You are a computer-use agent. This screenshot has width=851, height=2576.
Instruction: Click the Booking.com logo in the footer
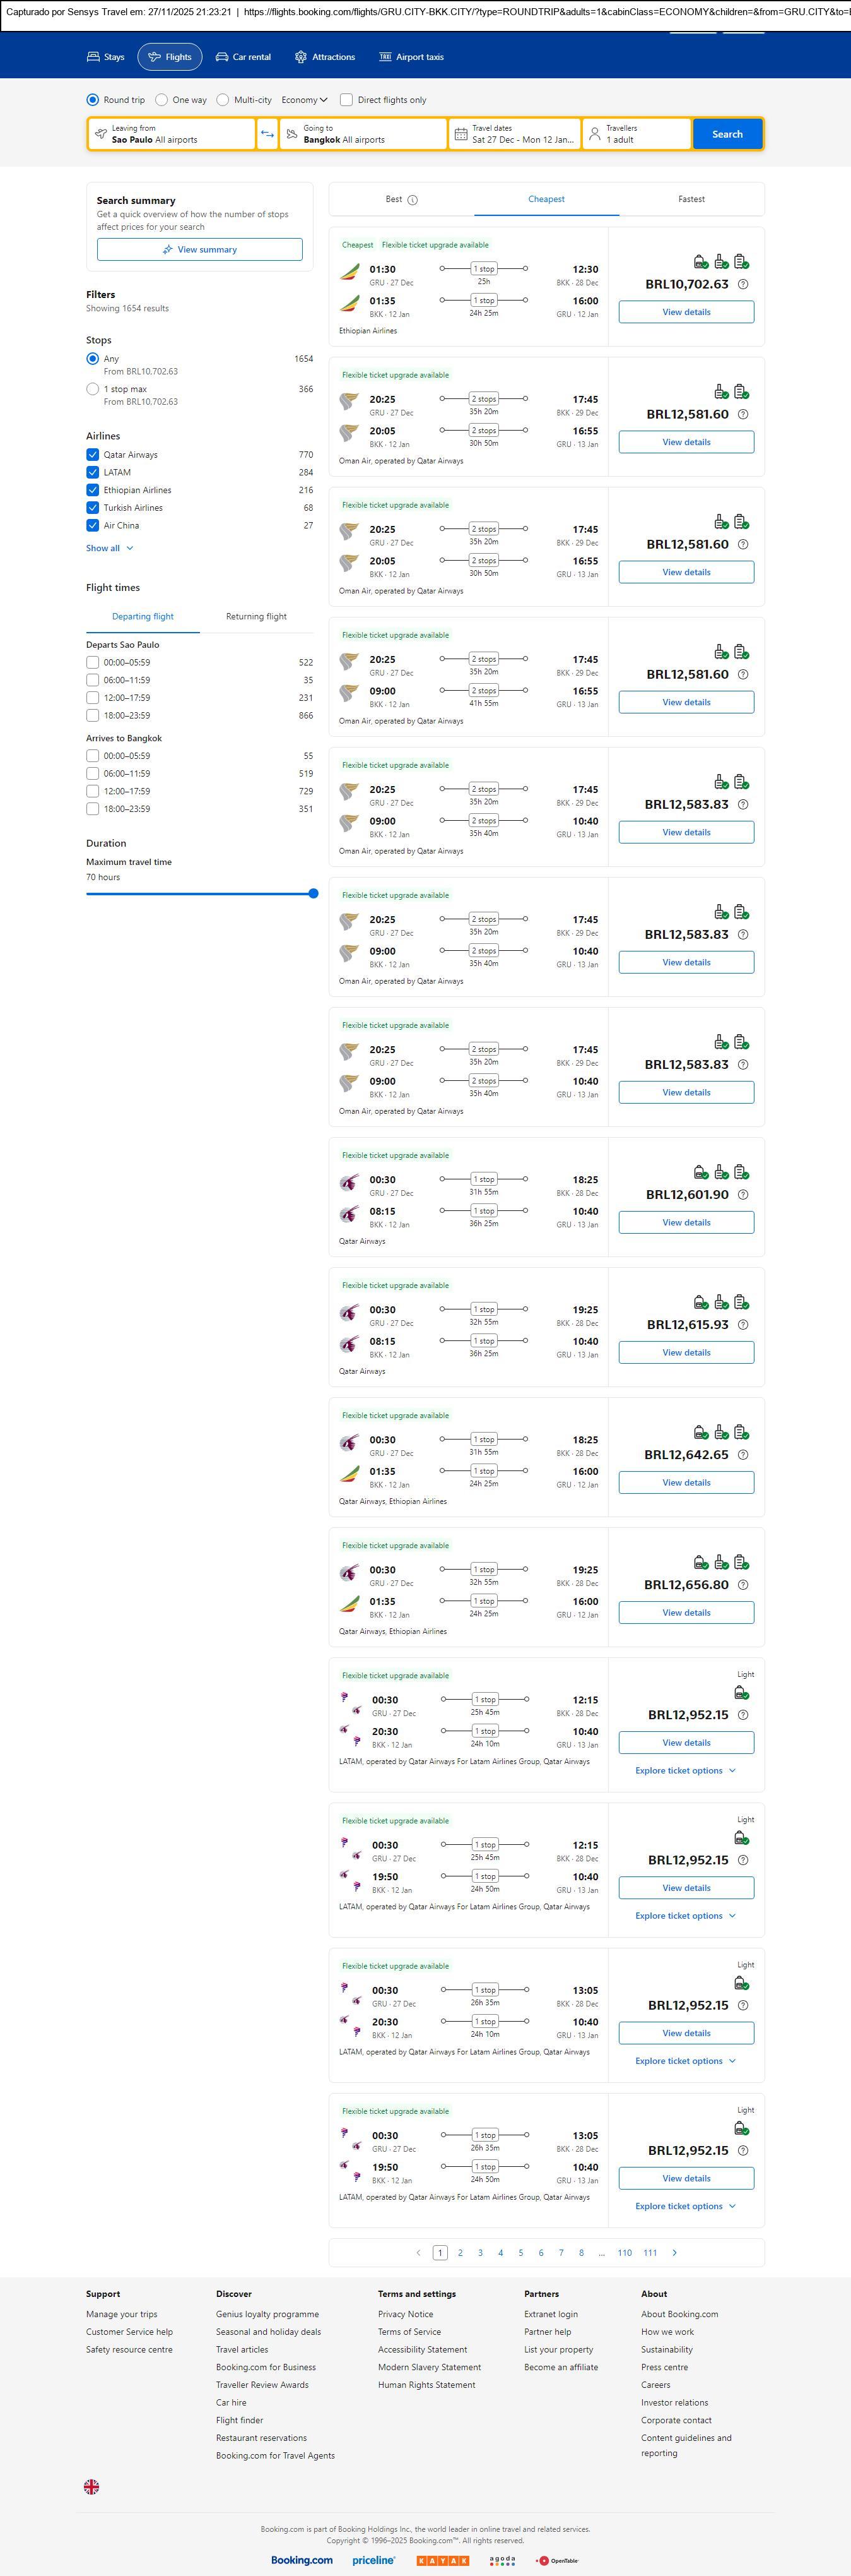[302, 2559]
